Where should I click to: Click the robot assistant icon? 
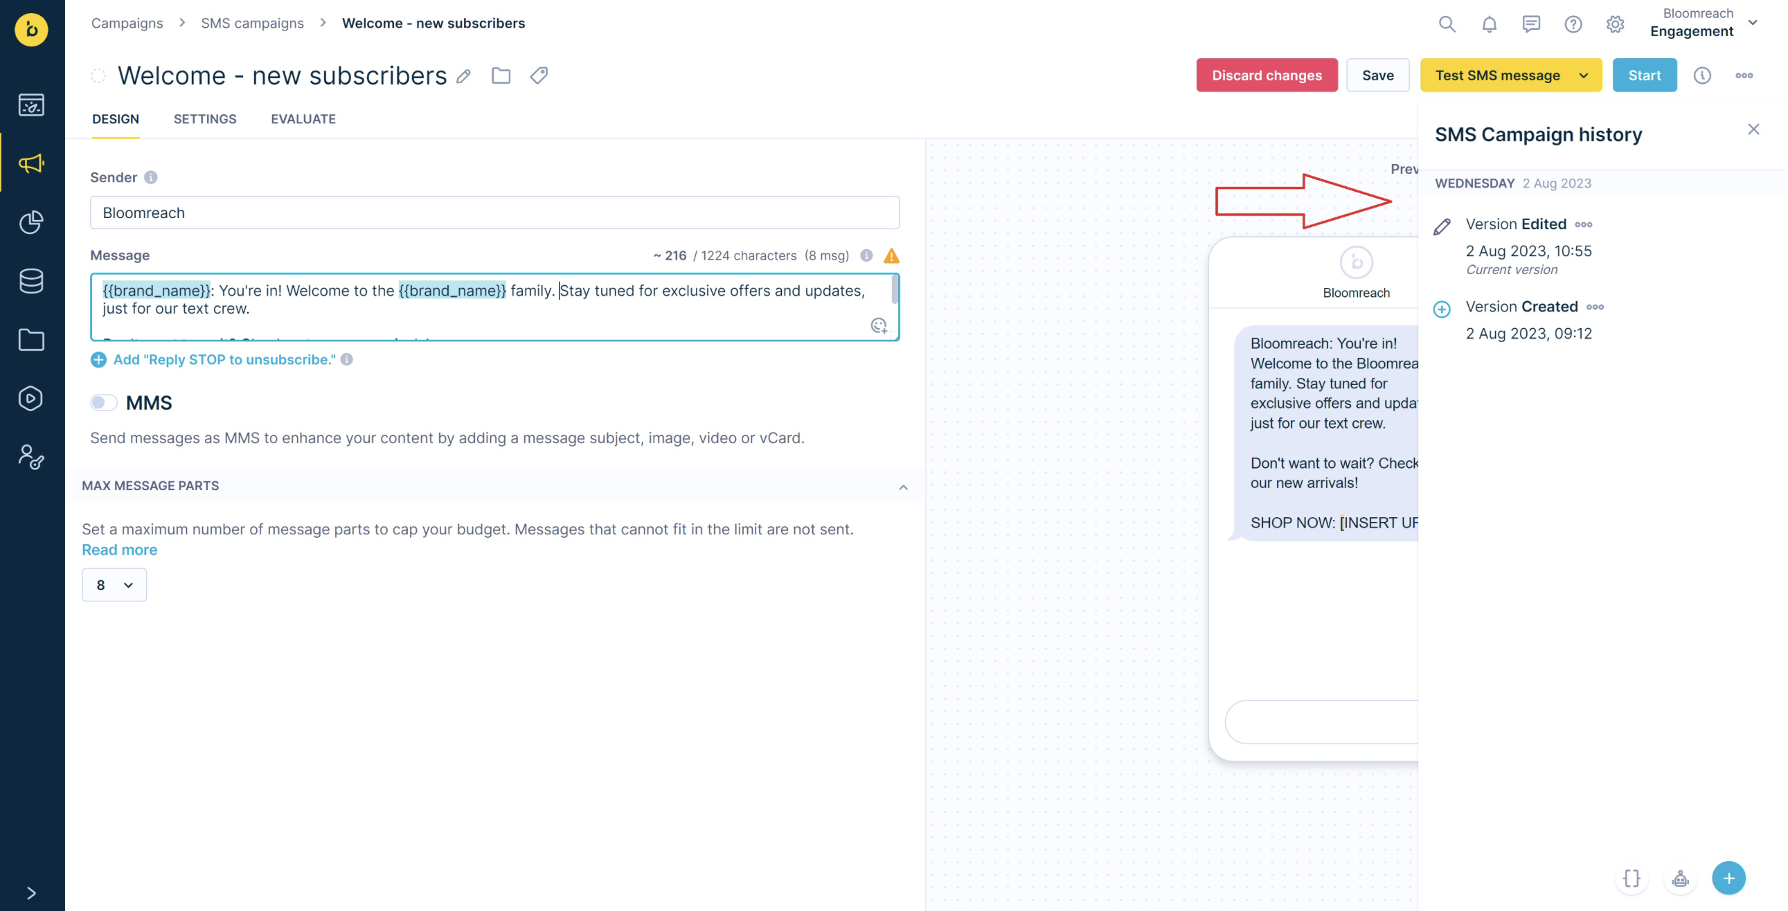1680,878
